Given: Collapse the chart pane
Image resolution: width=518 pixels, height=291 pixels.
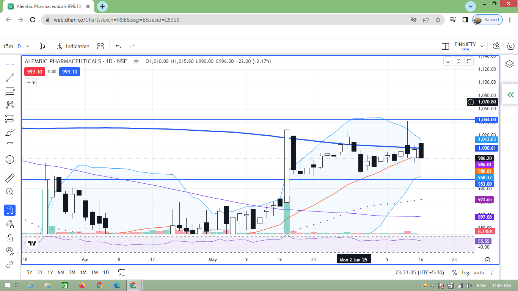Looking at the screenshot, I should pyautogui.click(x=458, y=61).
